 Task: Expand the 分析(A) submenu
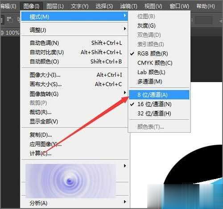coord(74,203)
